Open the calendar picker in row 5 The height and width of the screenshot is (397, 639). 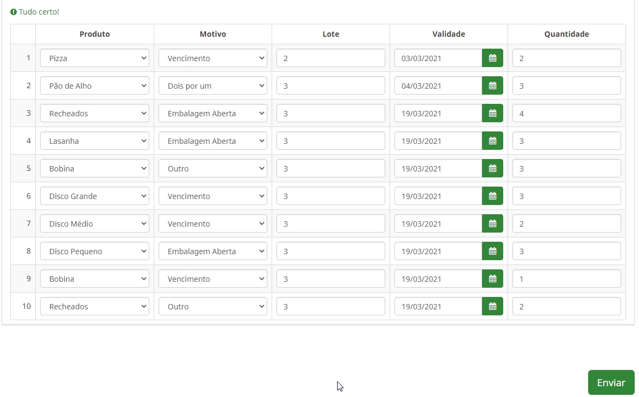click(x=492, y=168)
